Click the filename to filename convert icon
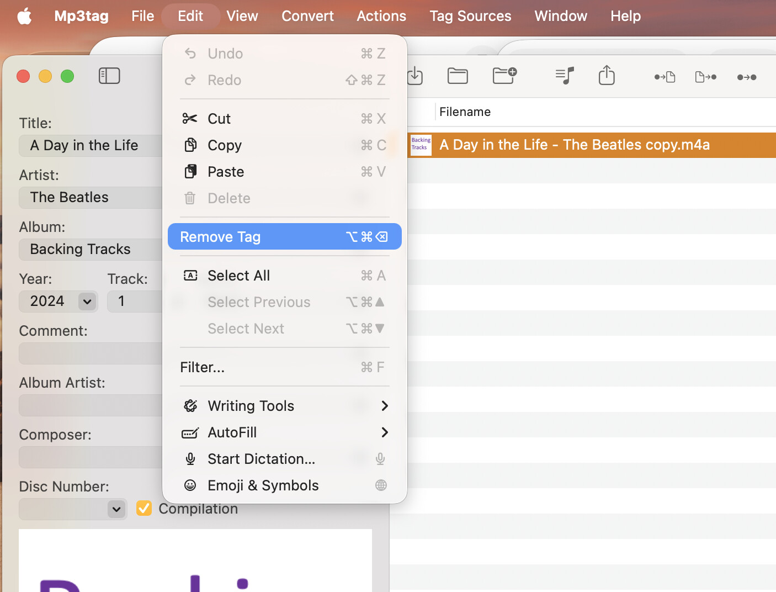The width and height of the screenshot is (776, 592). coord(747,77)
